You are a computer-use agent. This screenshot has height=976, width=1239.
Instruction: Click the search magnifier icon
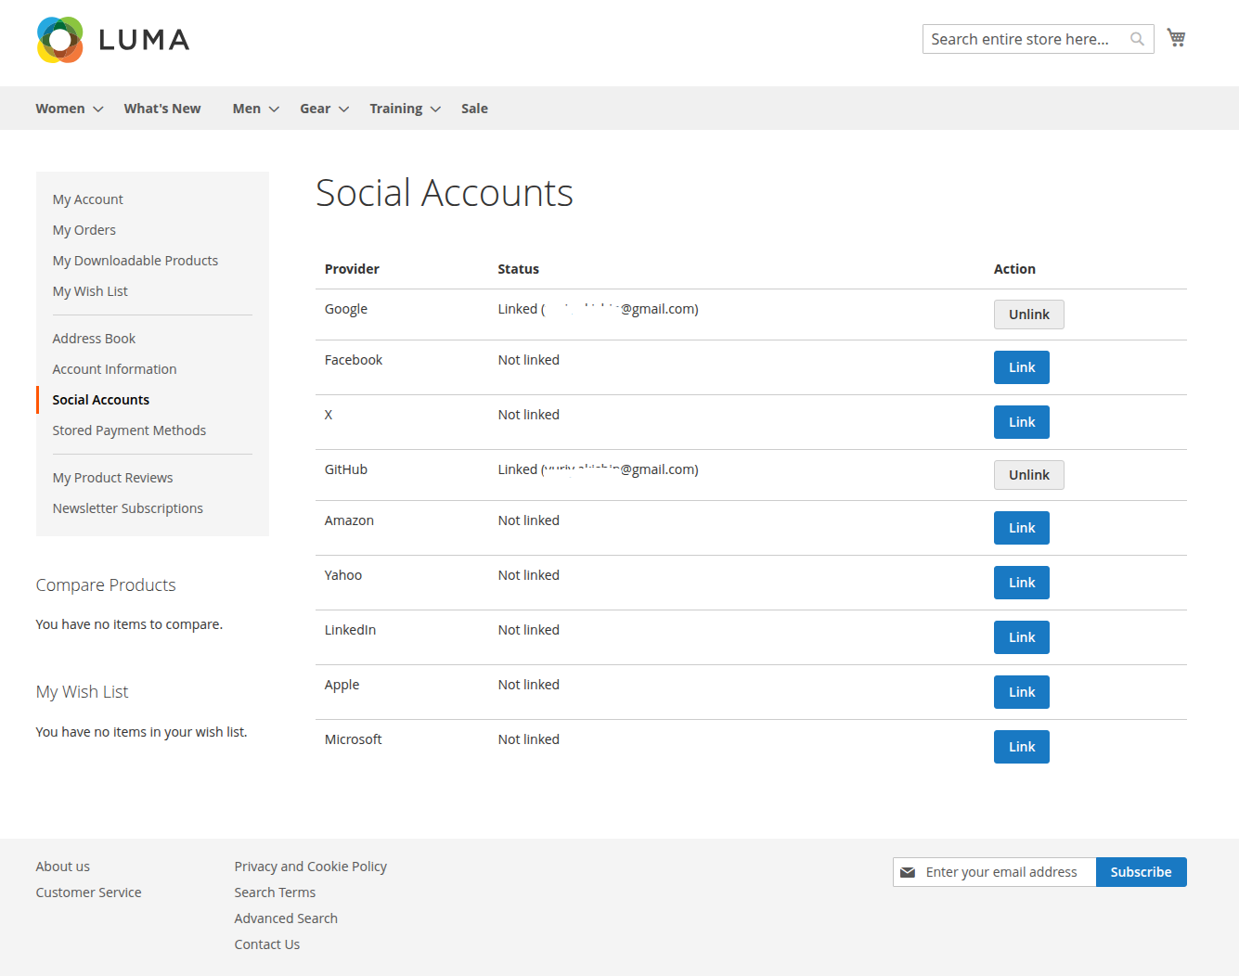pyautogui.click(x=1137, y=39)
